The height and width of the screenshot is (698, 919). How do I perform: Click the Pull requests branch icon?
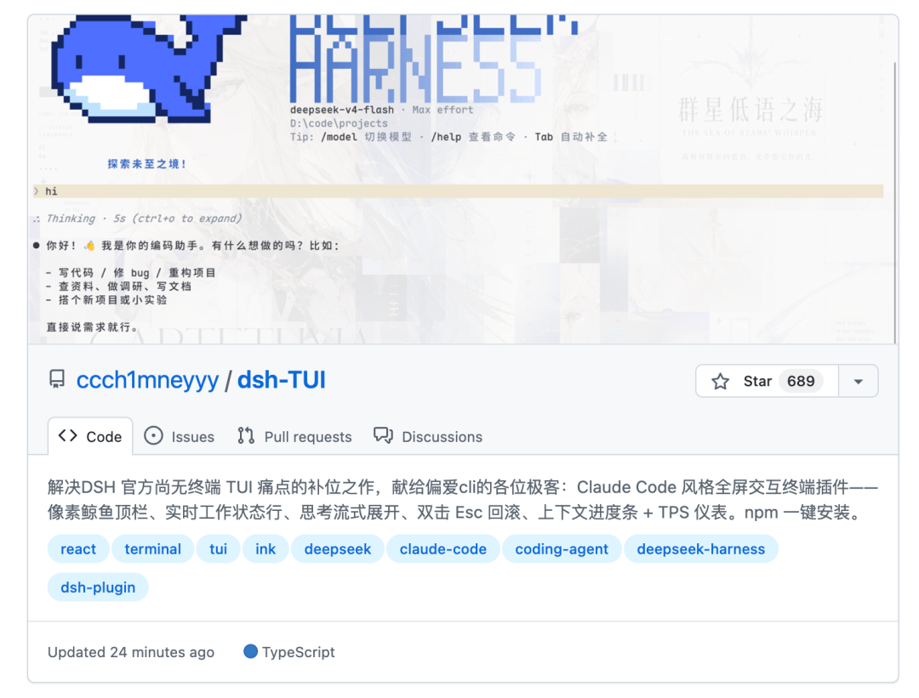[x=246, y=435]
